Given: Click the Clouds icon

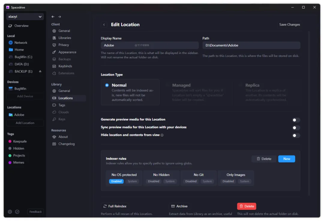Looking at the screenshot, I should [54, 112].
